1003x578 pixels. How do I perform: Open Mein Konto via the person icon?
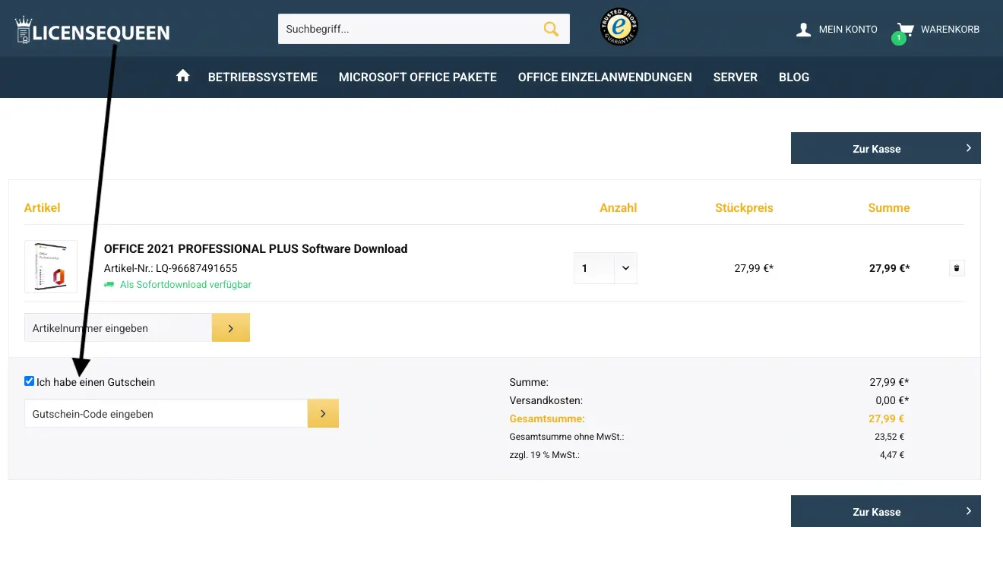(803, 29)
